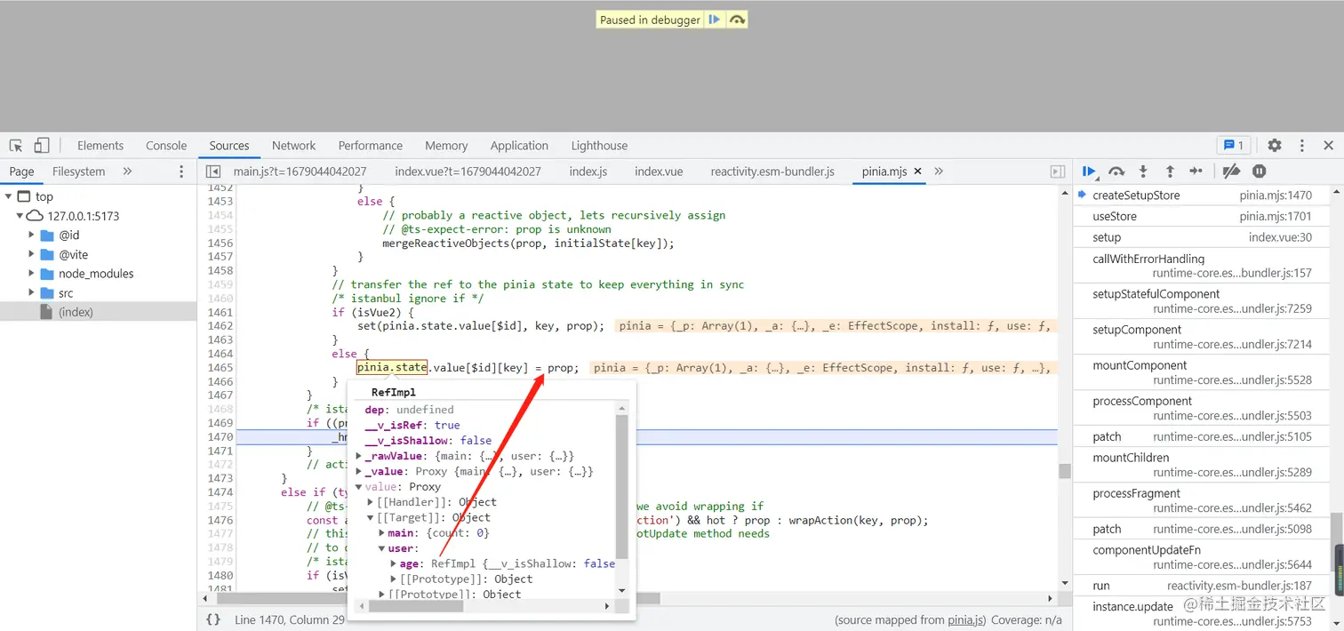
Task: Open the Network tab
Action: (x=294, y=145)
